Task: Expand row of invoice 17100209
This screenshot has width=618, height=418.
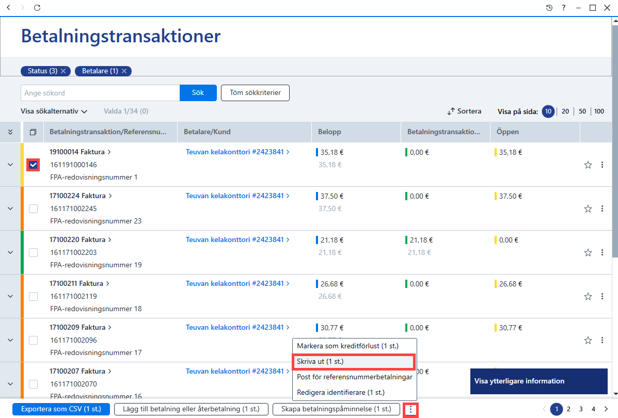Action: 10,340
